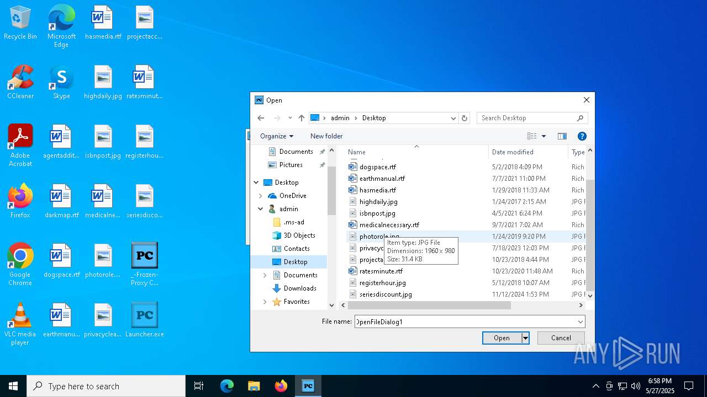
Task: Click the Open button
Action: point(502,338)
